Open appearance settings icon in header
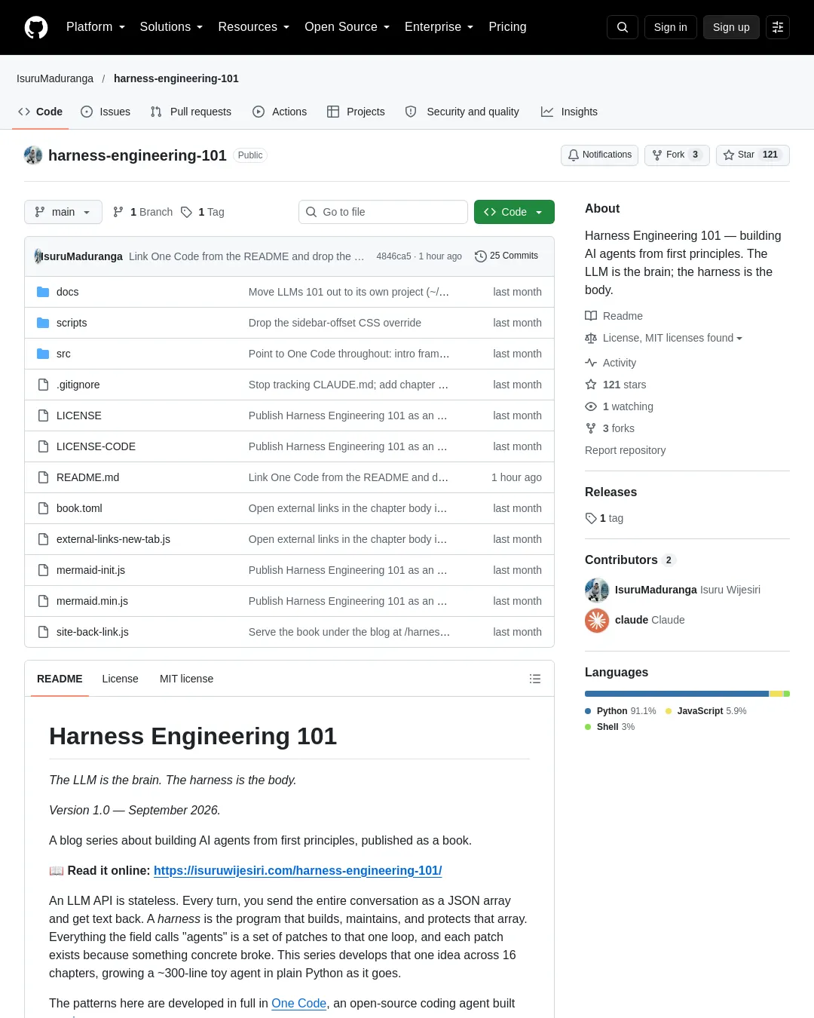This screenshot has height=1018, width=814. point(778,27)
